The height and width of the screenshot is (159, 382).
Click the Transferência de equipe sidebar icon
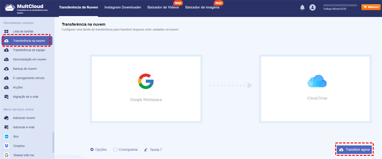click(x=6, y=50)
